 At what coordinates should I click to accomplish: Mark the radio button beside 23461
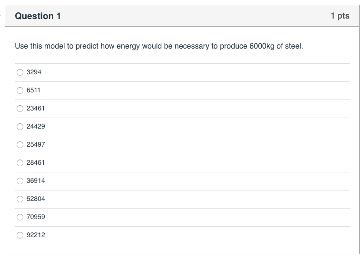pos(20,109)
